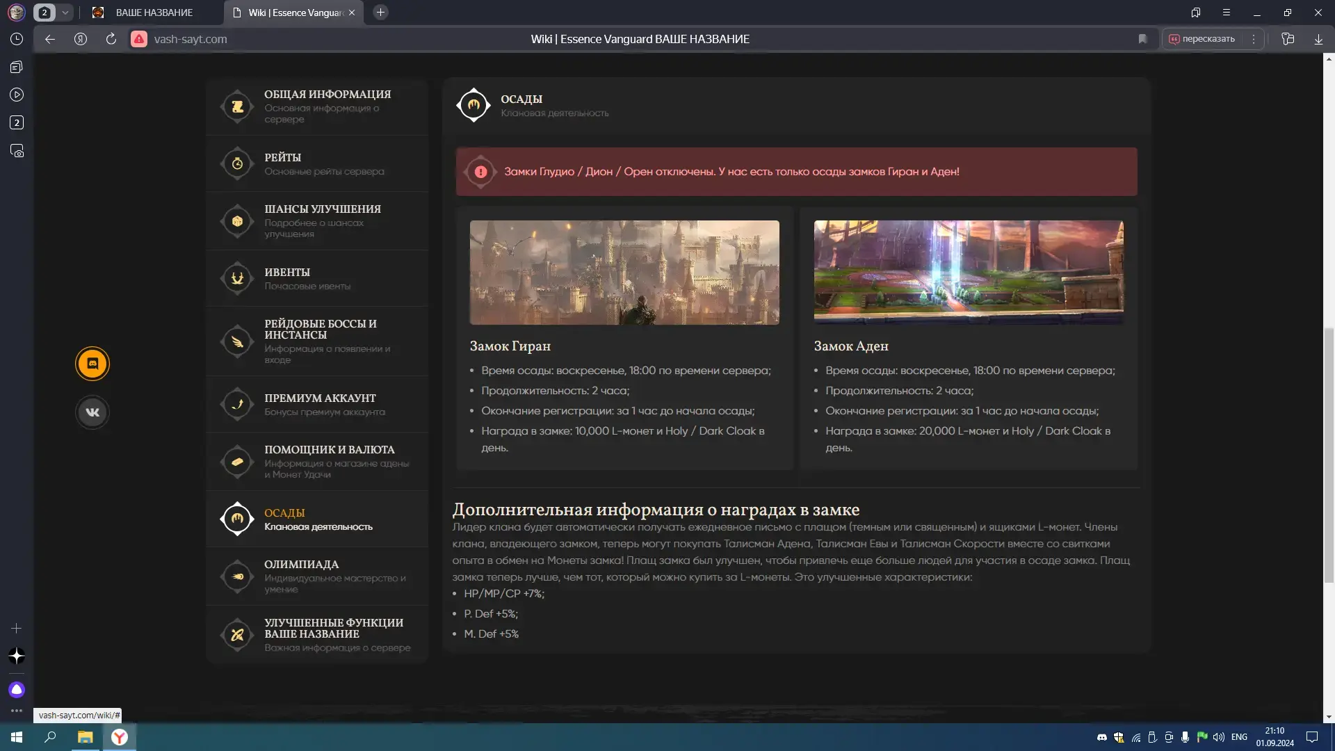
Task: Switch the ENG keyboard language indicator
Action: [1239, 737]
